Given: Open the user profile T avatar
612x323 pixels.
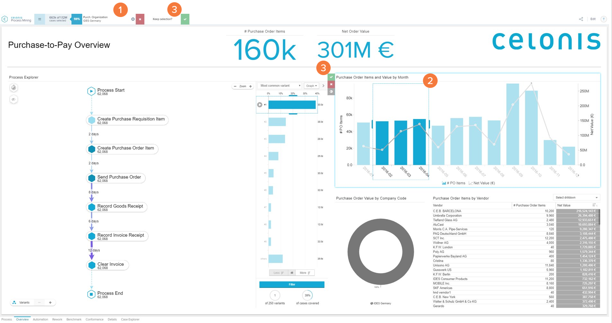Looking at the screenshot, I should [x=604, y=19].
